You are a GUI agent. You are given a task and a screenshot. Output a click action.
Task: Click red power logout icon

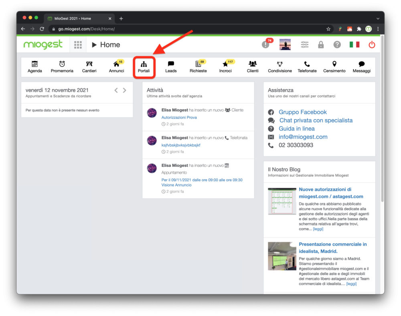tap(372, 45)
